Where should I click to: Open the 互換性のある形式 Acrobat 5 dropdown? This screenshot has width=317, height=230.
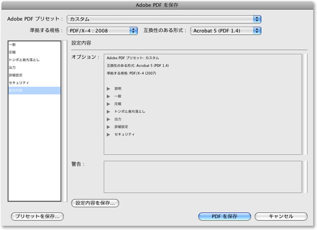[225, 31]
